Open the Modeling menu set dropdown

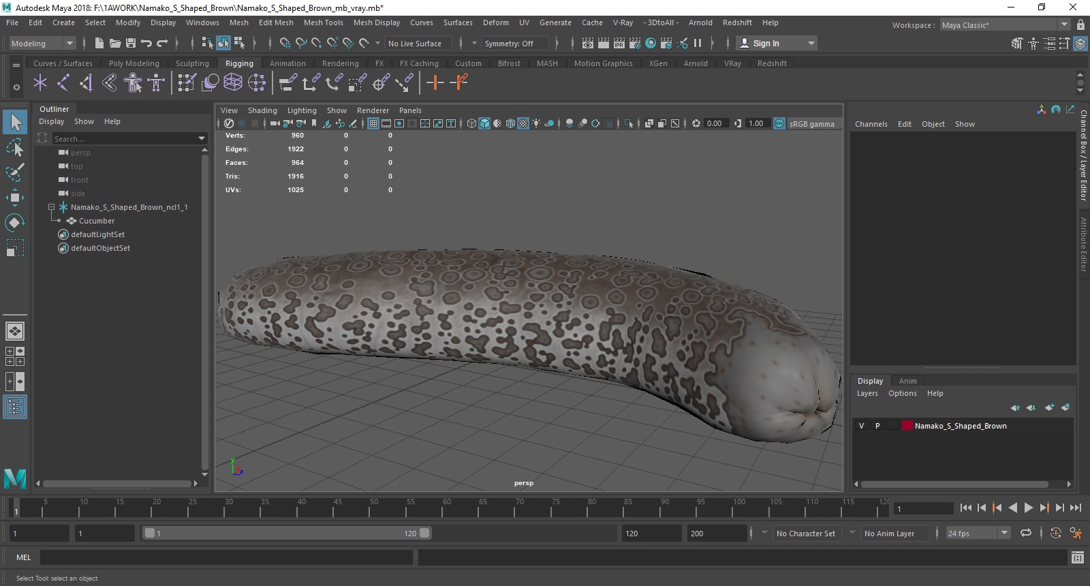42,43
